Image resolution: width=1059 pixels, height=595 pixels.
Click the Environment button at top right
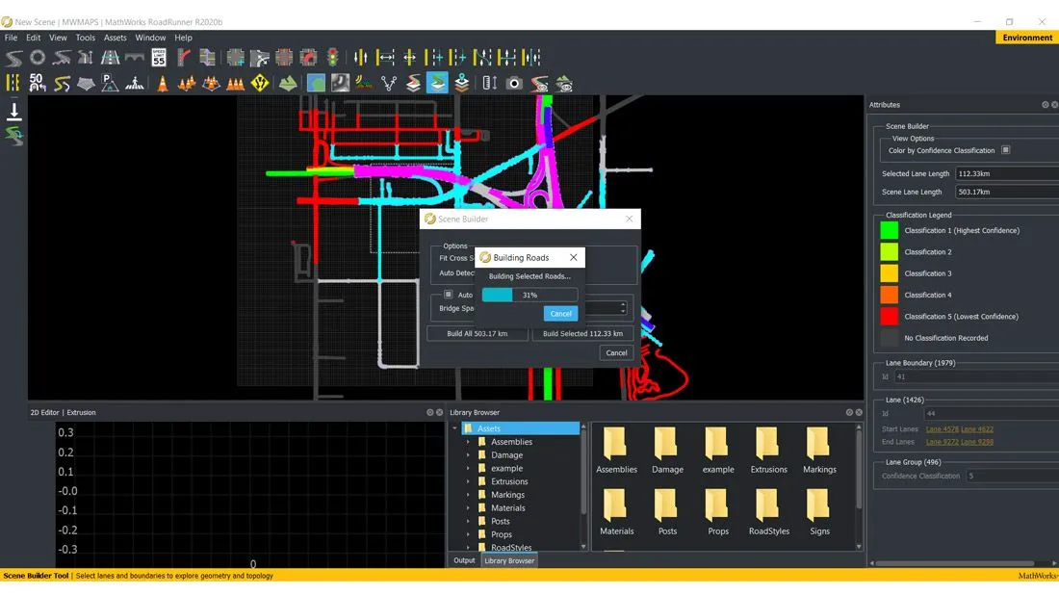pyautogui.click(x=1026, y=38)
